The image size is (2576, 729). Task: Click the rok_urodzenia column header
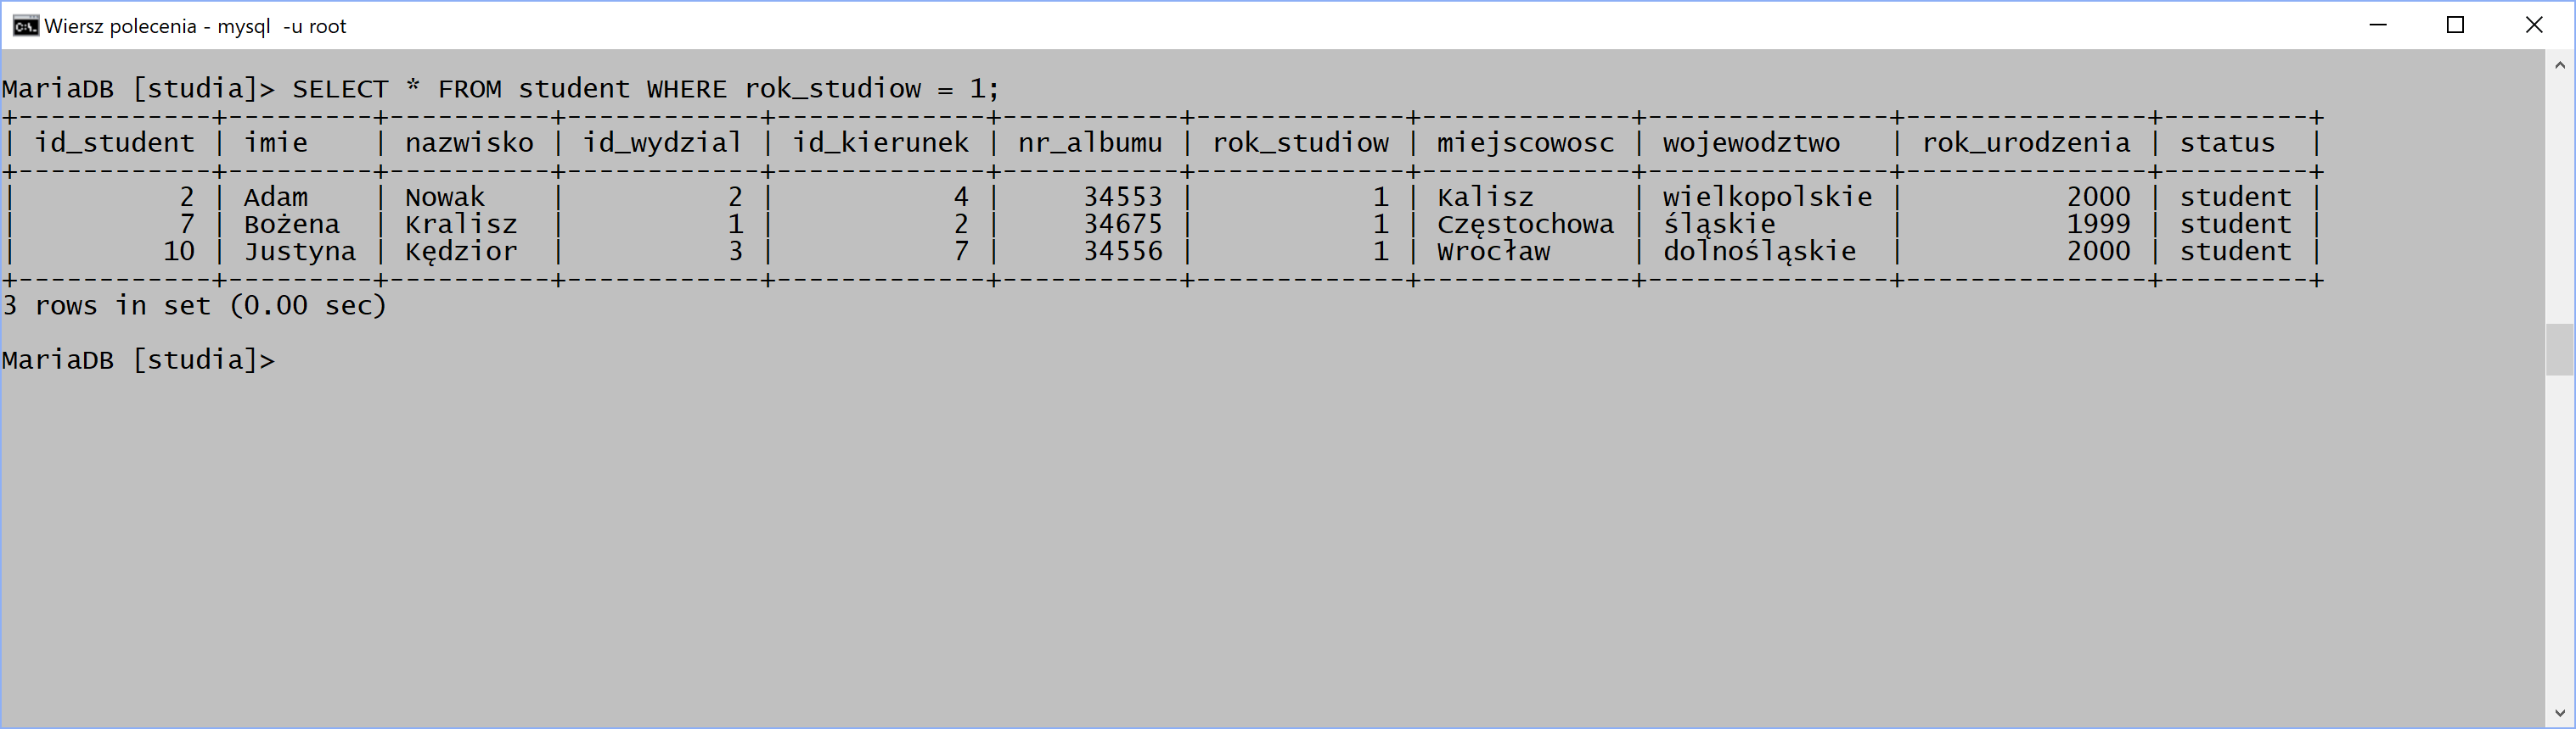click(x=2026, y=142)
